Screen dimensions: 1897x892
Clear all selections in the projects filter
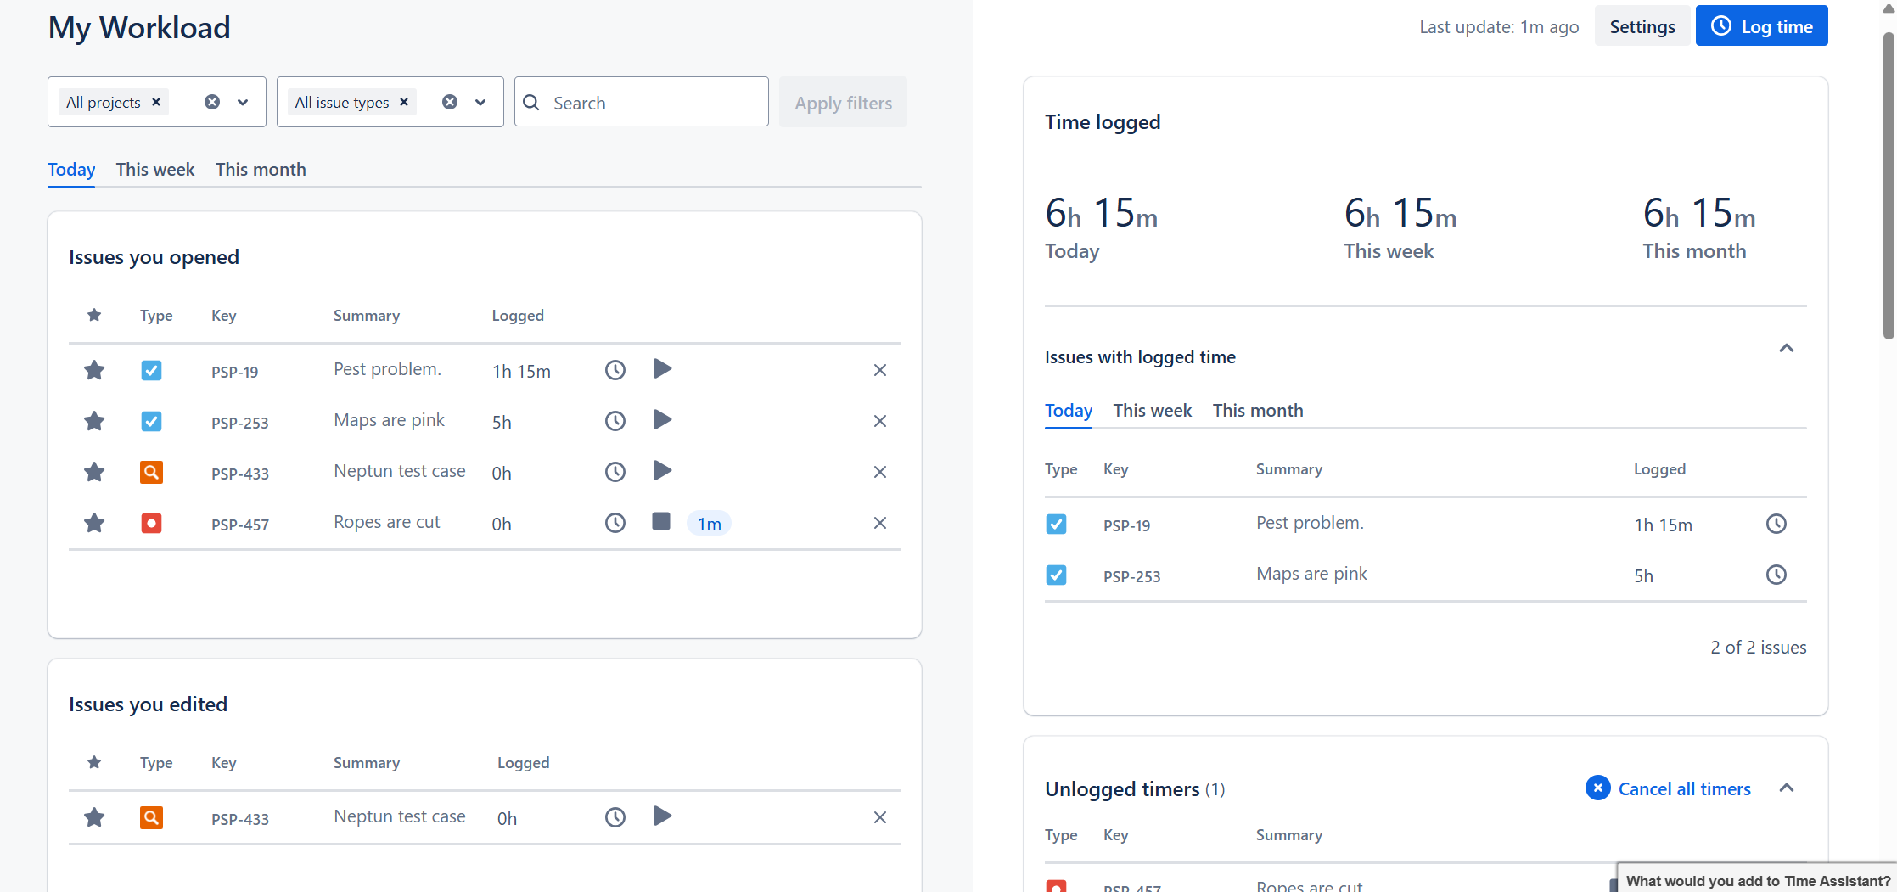point(212,102)
